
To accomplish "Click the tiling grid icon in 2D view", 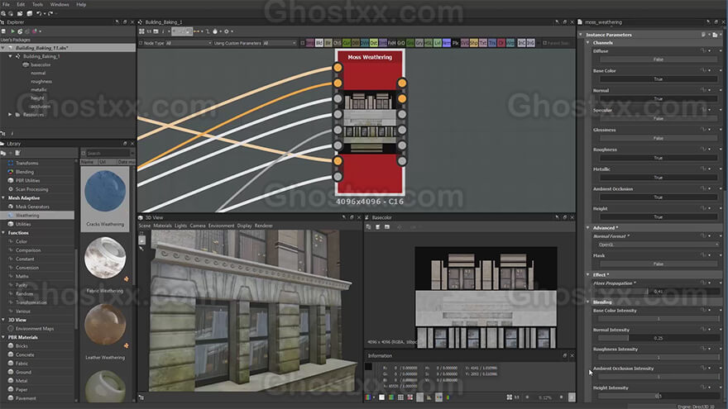I will (x=400, y=397).
